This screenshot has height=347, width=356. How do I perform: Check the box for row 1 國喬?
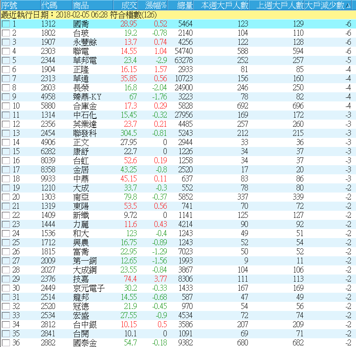[6, 24]
